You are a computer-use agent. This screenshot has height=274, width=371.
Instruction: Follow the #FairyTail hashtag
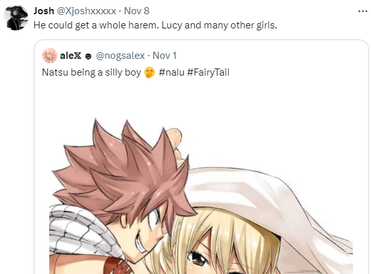[x=208, y=72]
